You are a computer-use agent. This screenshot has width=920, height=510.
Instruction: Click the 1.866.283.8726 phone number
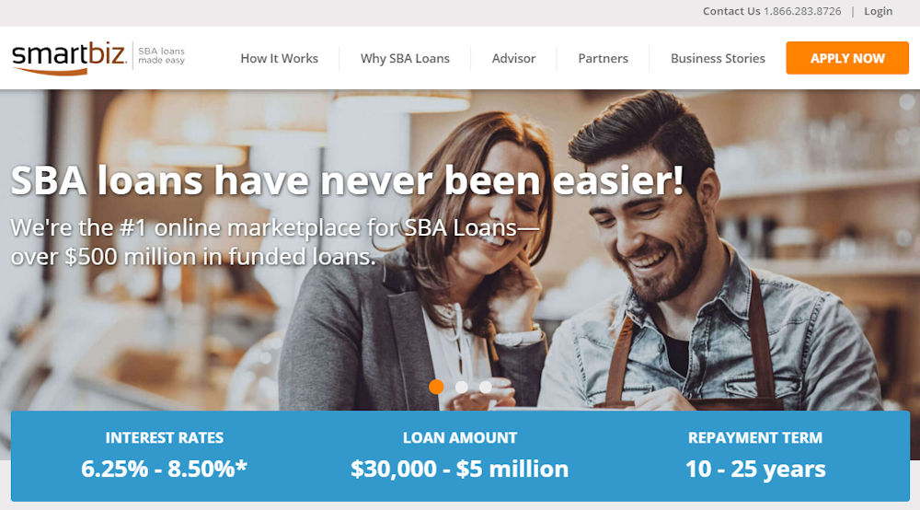pos(802,11)
